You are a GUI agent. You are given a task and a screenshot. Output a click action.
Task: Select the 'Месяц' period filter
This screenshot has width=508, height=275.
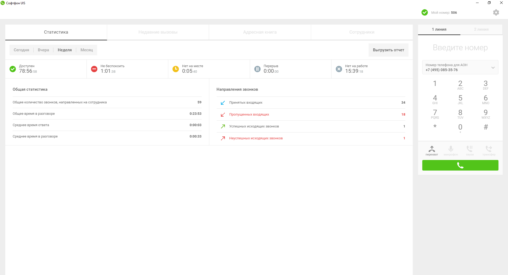[x=87, y=50]
